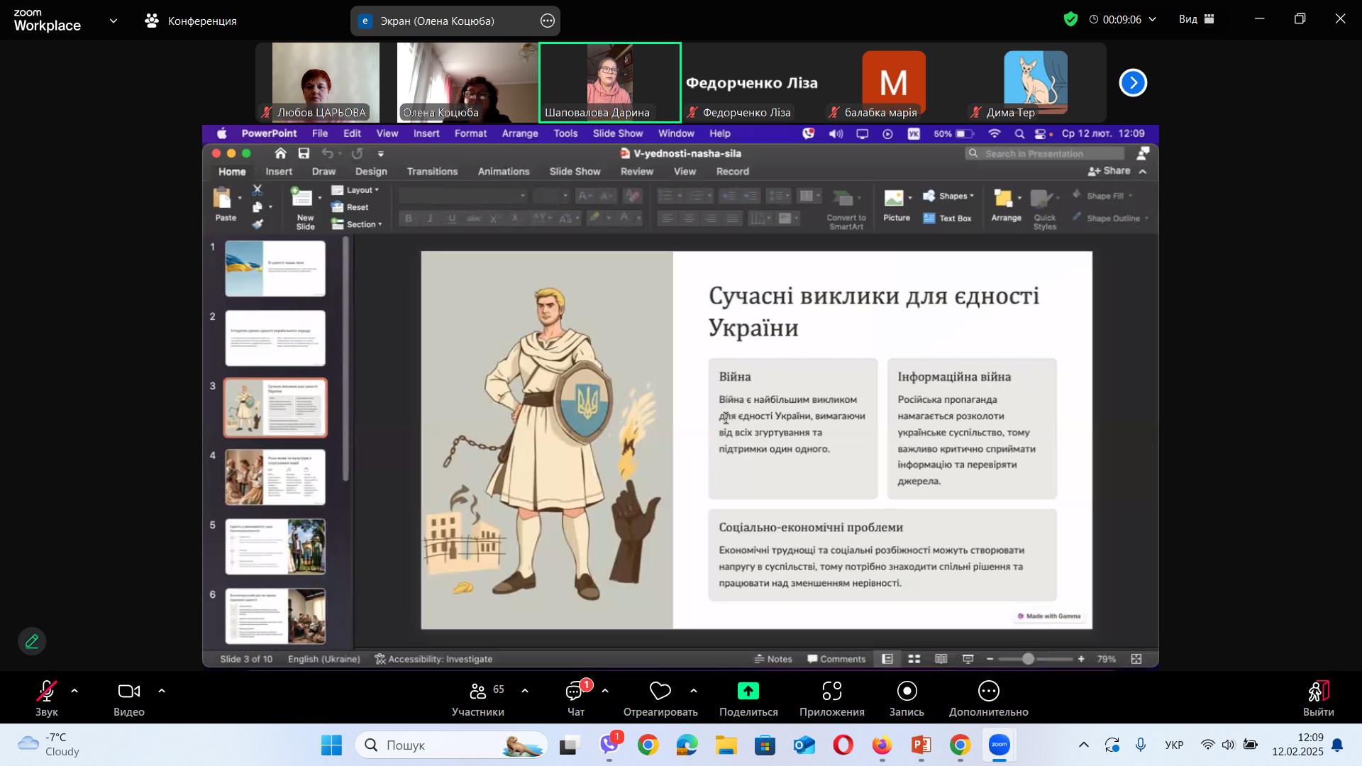Click the green Share screen button
The height and width of the screenshot is (766, 1362).
click(x=748, y=692)
